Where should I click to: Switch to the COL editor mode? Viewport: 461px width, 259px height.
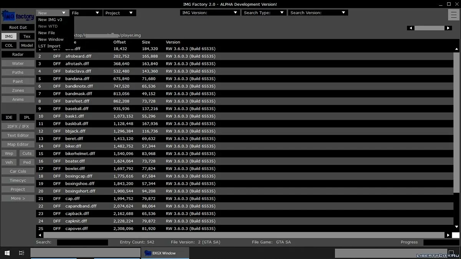click(9, 45)
